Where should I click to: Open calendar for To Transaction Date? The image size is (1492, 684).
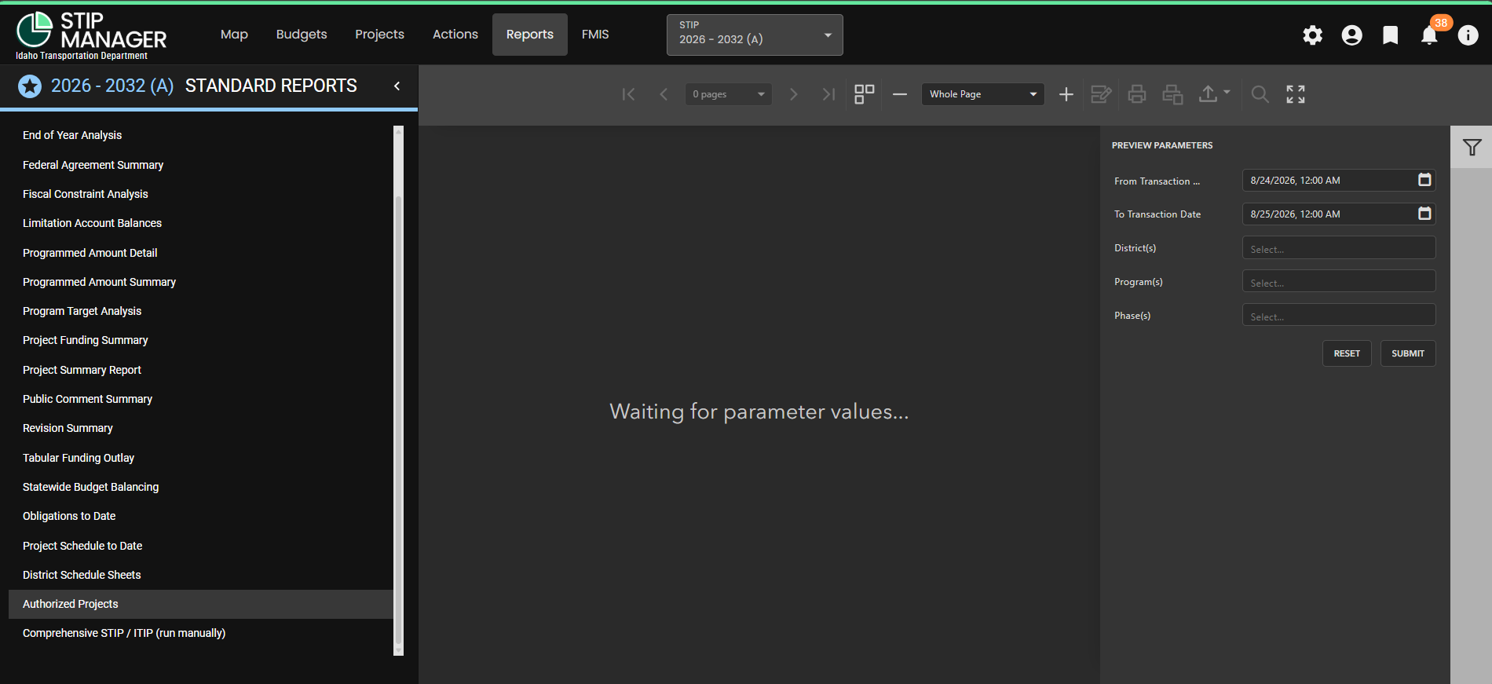1424,214
